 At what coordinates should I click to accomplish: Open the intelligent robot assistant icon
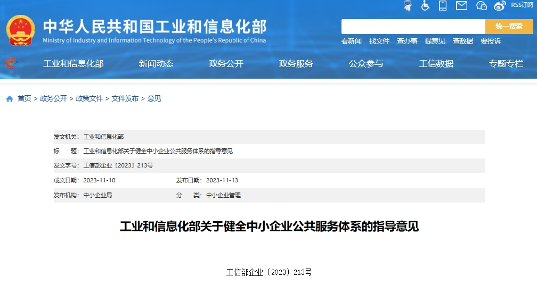click(x=408, y=6)
